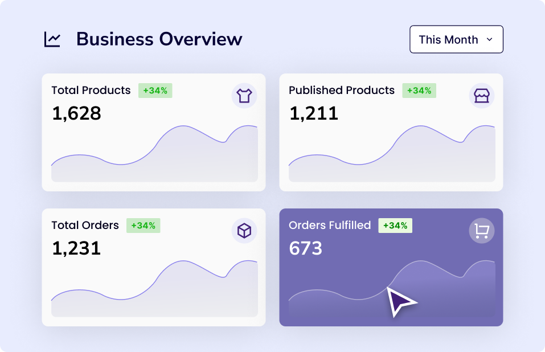The width and height of the screenshot is (545, 352).
Task: Click the shopping cart icon on Orders Fulfilled
Action: [x=481, y=231]
